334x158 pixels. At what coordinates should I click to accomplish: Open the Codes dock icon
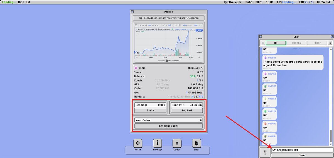point(177,143)
